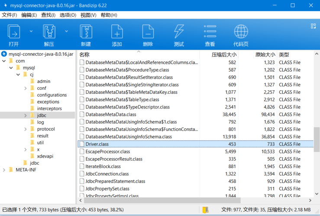Click the admin folder icon
Image resolution: width=320 pixels, height=216 pixels.
[32, 81]
